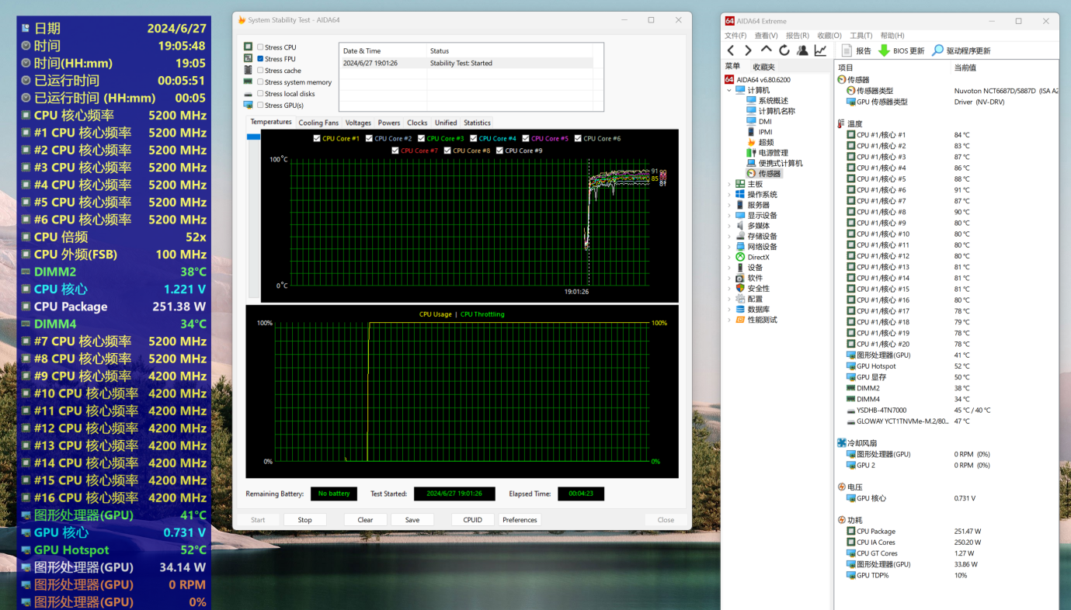Select the Stability Test: Started log row
The height and width of the screenshot is (610, 1071).
466,63
